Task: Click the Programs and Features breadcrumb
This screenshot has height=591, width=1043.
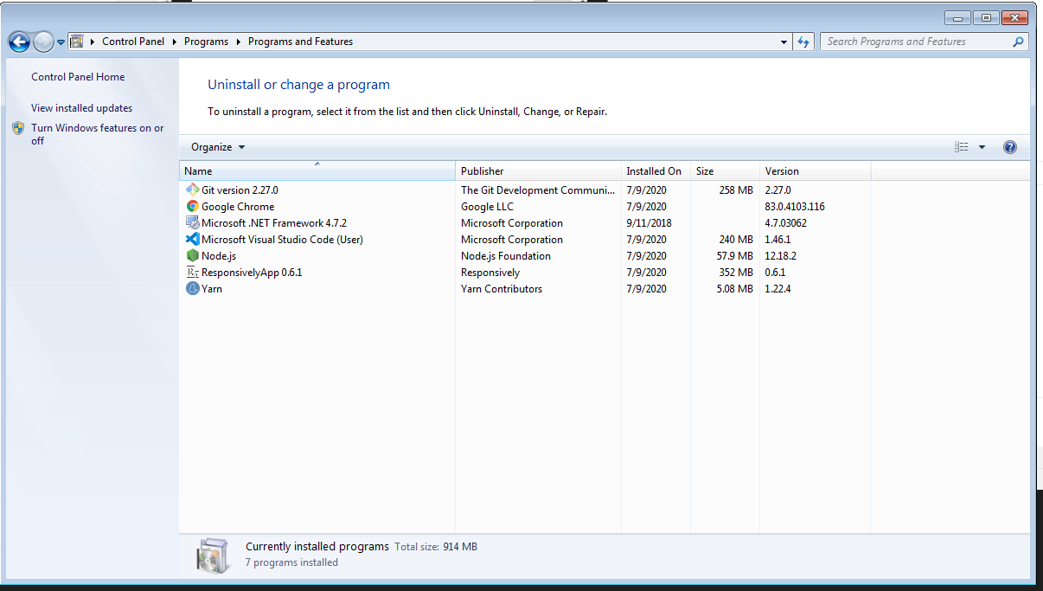Action: [x=300, y=42]
